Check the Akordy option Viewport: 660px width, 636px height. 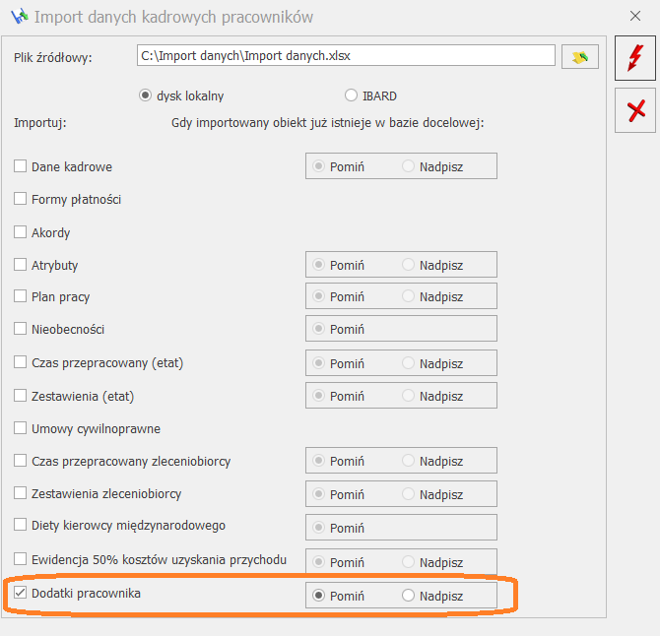click(21, 231)
